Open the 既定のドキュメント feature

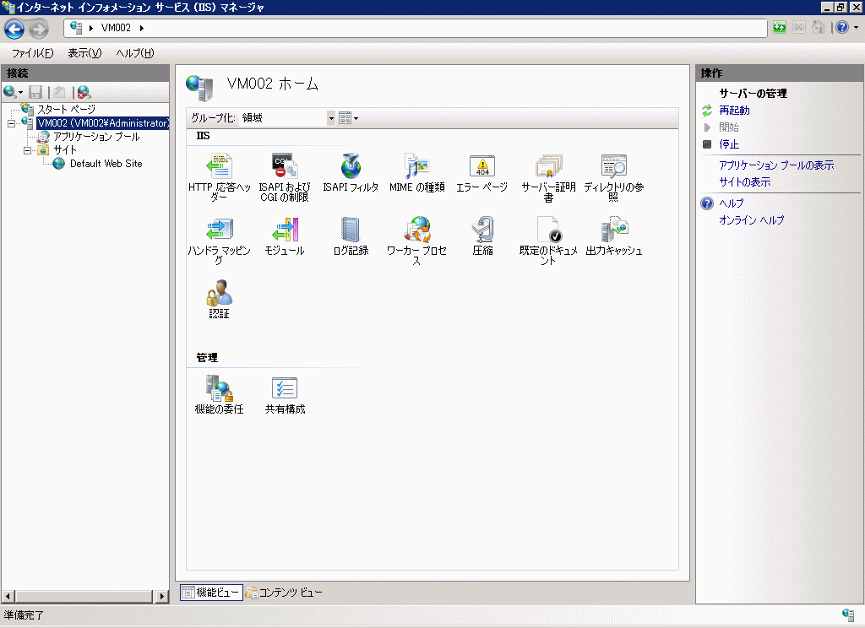[x=548, y=241]
